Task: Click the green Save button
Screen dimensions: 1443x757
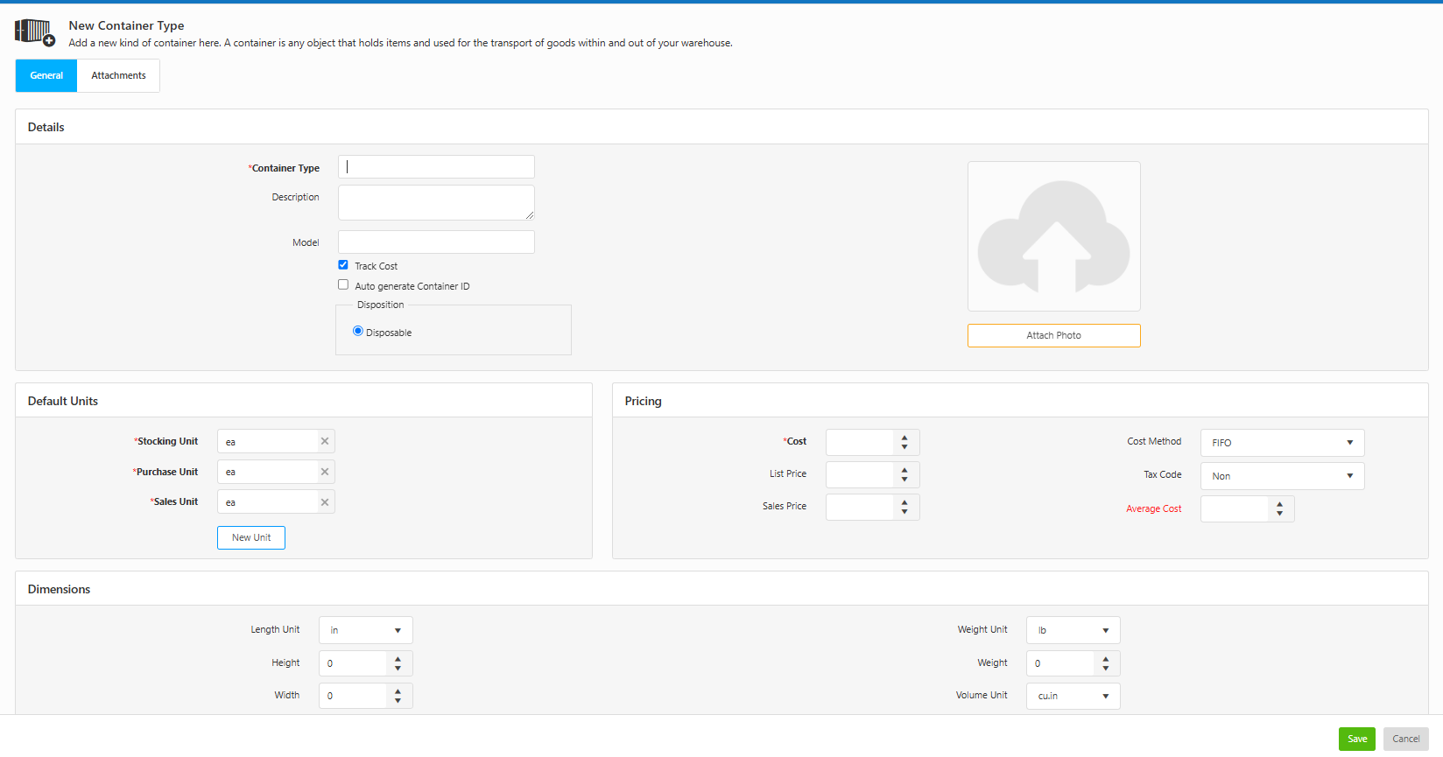Action: tap(1356, 739)
